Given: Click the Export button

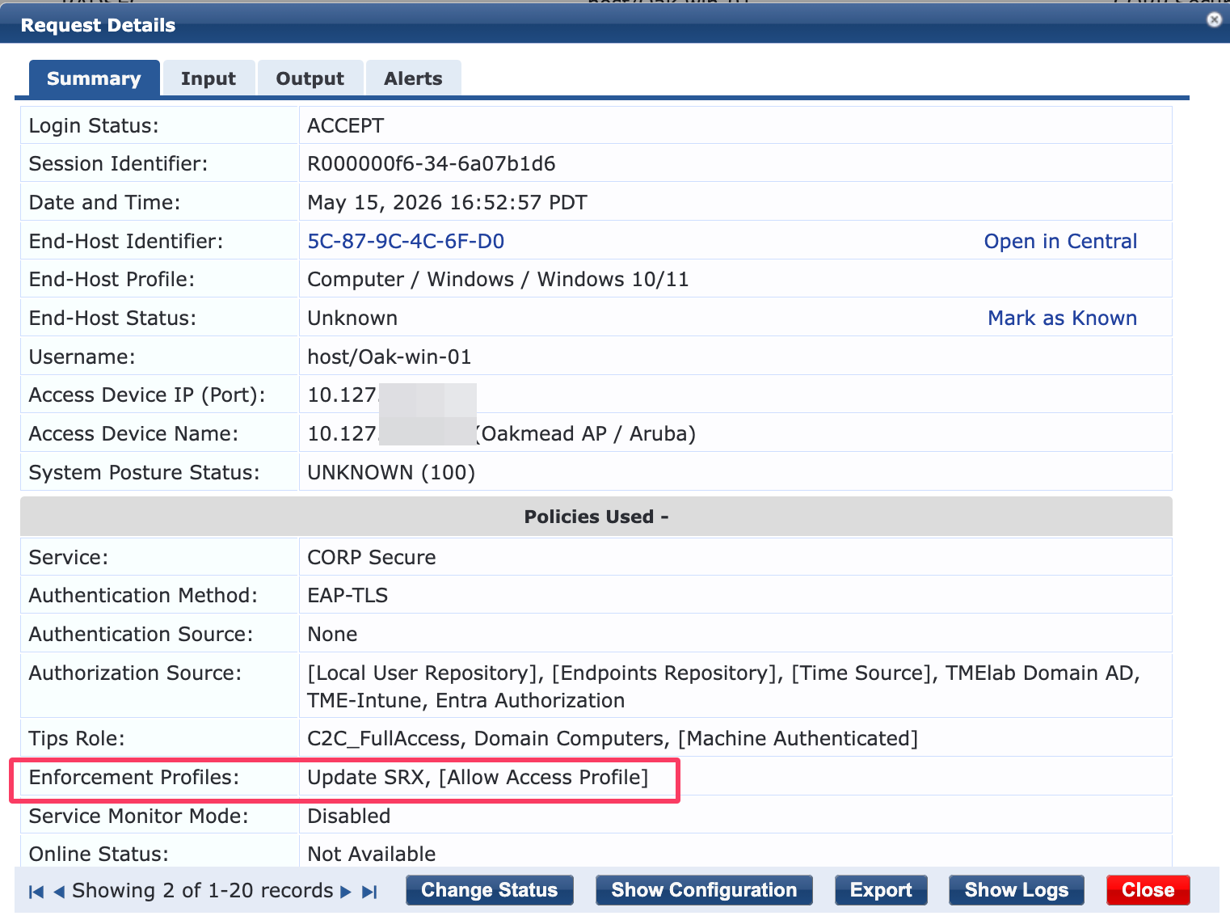Looking at the screenshot, I should click(x=881, y=890).
